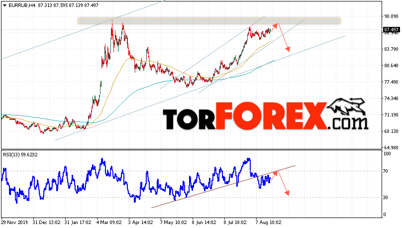The height and width of the screenshot is (228, 402).
Task: Select the current price tag 87.497
Action: coord(391,30)
